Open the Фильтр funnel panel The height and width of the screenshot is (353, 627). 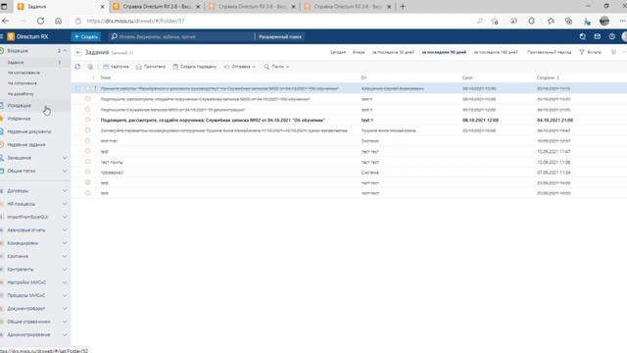pyautogui.click(x=590, y=52)
